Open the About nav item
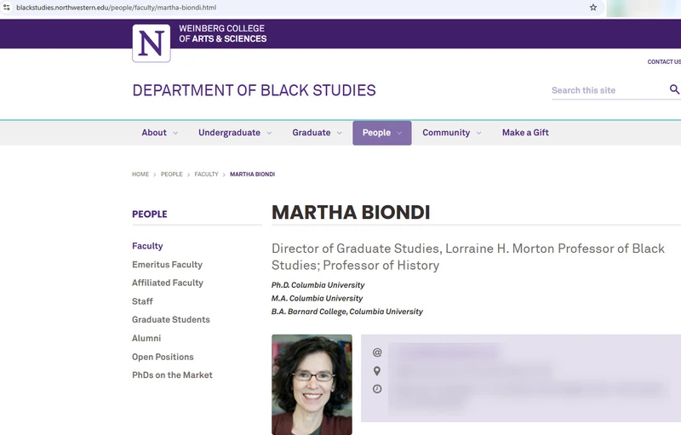681x435 pixels. pos(154,133)
